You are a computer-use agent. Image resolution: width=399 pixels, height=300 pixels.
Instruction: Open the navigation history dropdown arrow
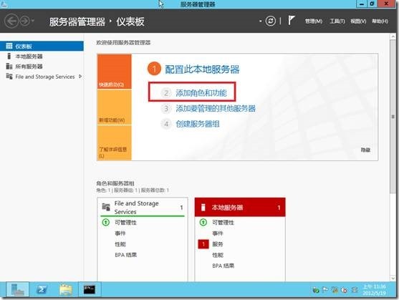pyautogui.click(x=33, y=21)
